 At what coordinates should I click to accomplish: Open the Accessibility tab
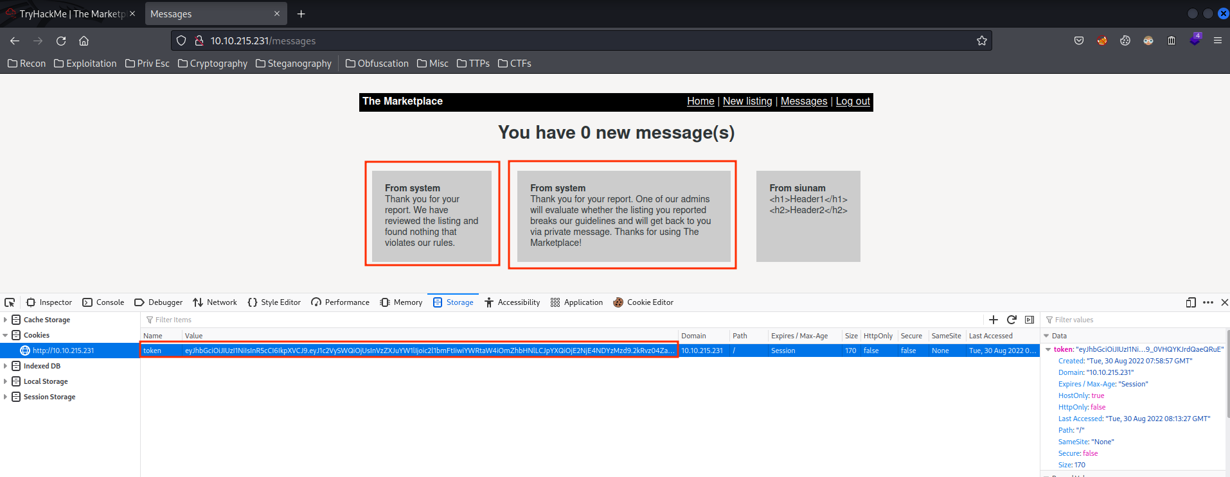pyautogui.click(x=512, y=302)
